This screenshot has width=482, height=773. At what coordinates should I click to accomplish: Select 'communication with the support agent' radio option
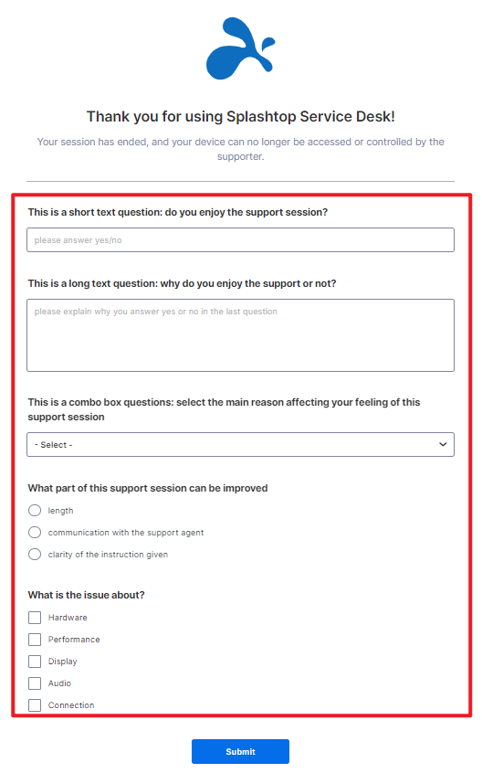[35, 533]
